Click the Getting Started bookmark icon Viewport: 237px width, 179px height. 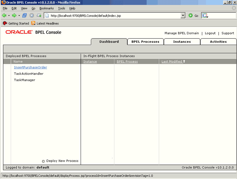tap(5, 23)
